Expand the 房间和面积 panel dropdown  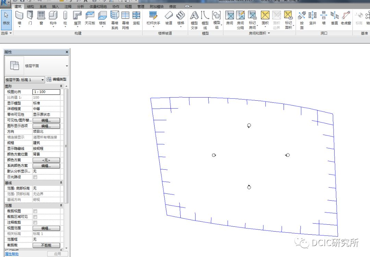tap(259, 33)
